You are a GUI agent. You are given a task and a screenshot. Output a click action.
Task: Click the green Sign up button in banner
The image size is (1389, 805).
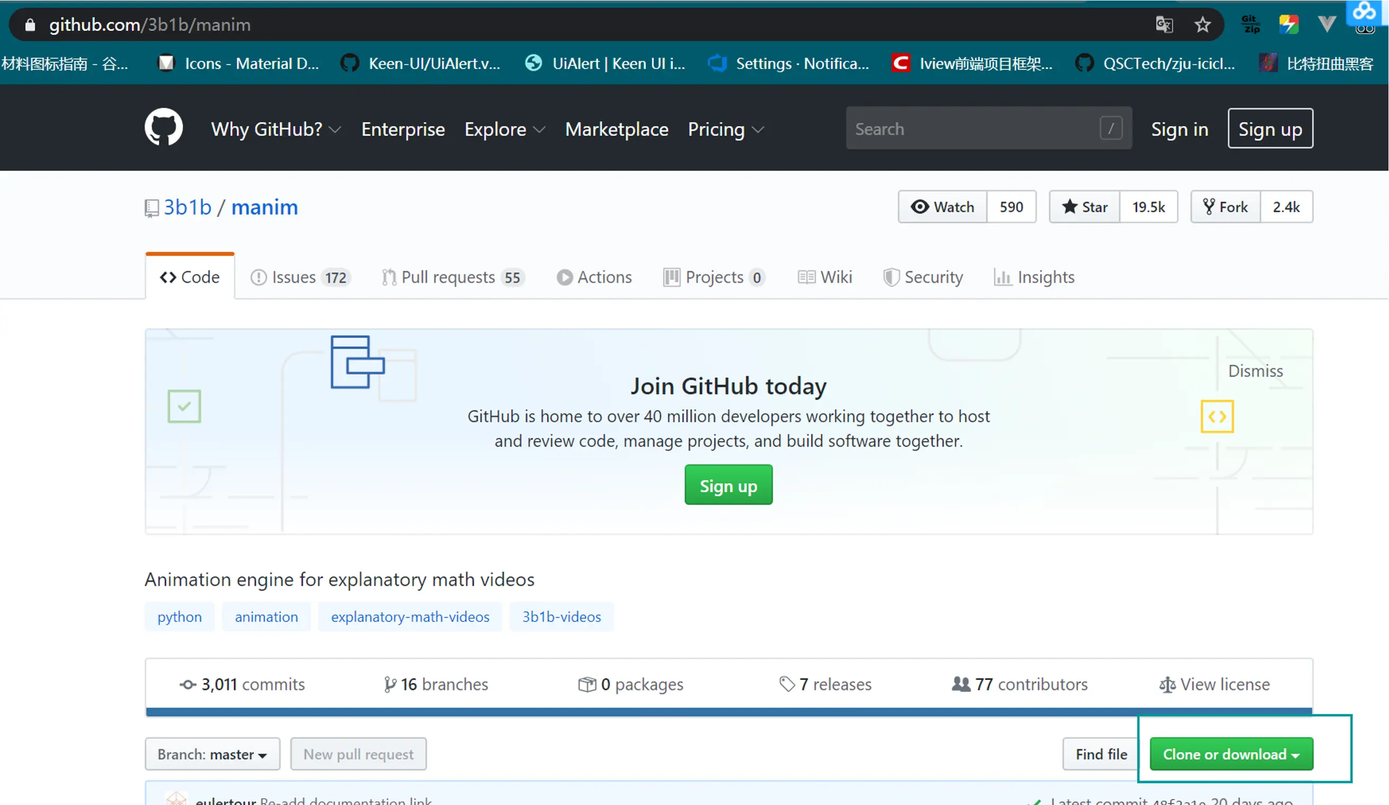coord(728,486)
